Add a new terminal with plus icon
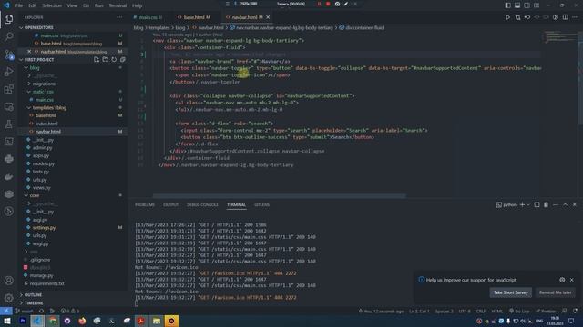The image size is (583, 327). [522, 204]
